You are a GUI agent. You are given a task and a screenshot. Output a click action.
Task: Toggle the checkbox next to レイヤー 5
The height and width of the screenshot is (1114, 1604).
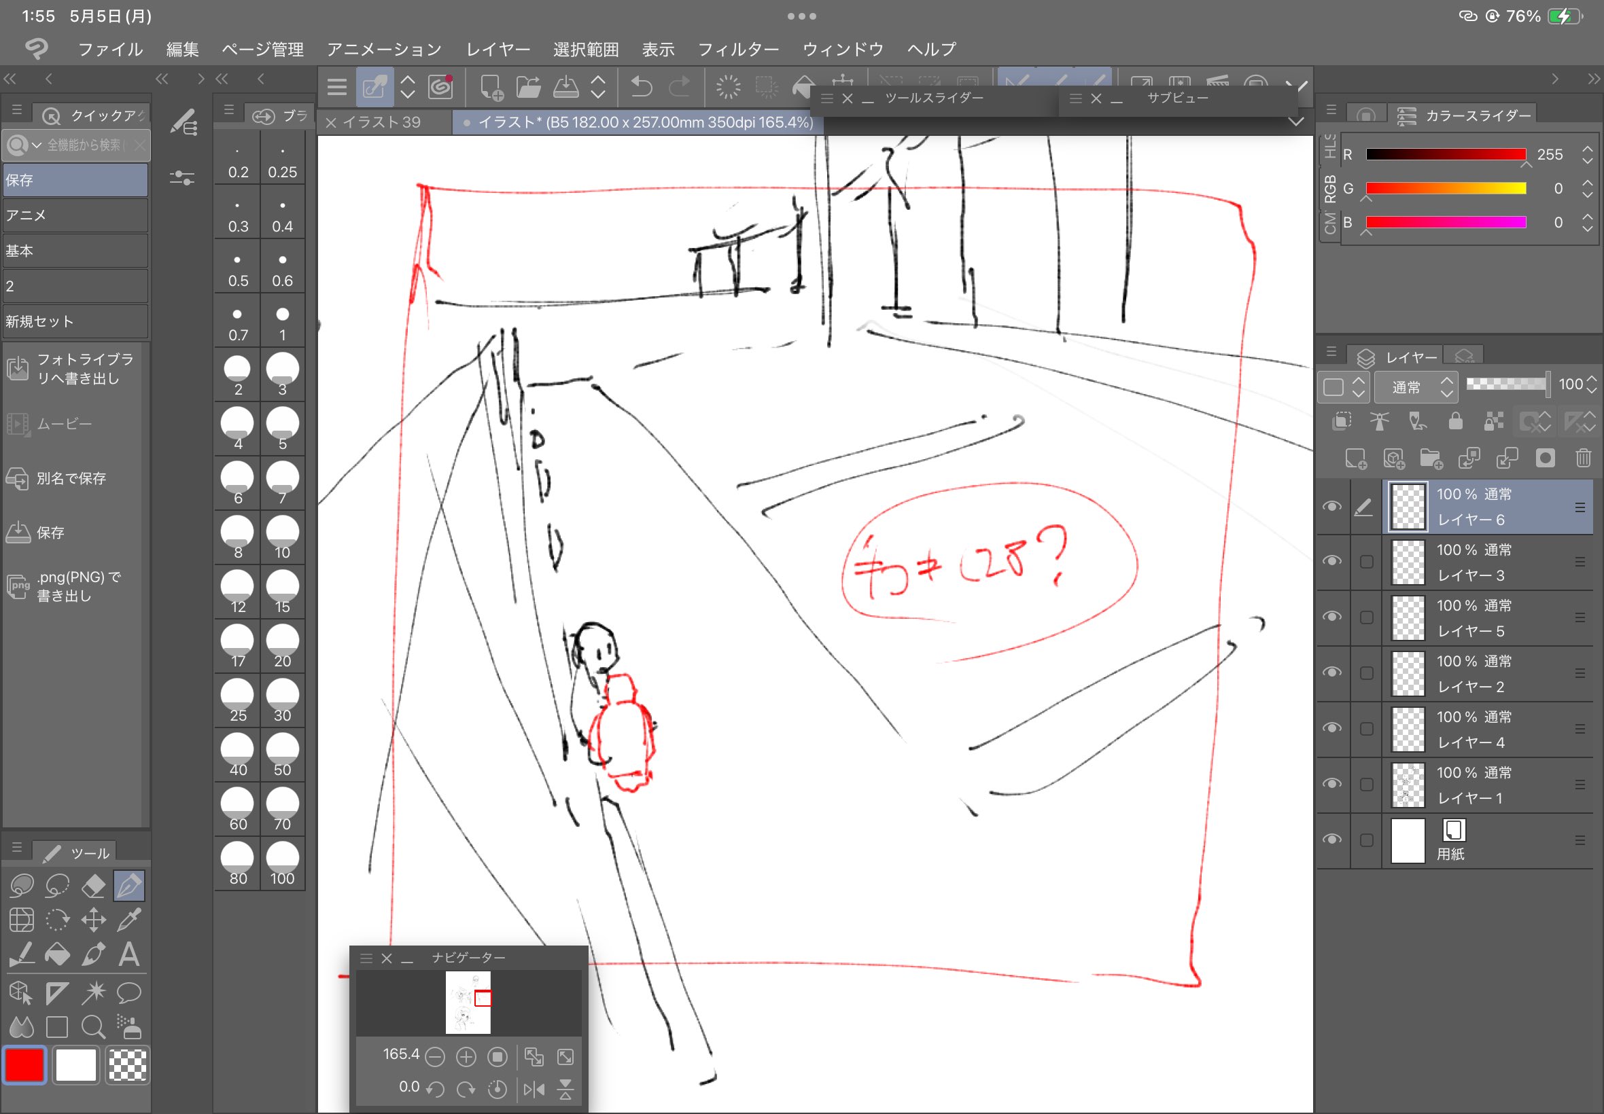pos(1367,617)
